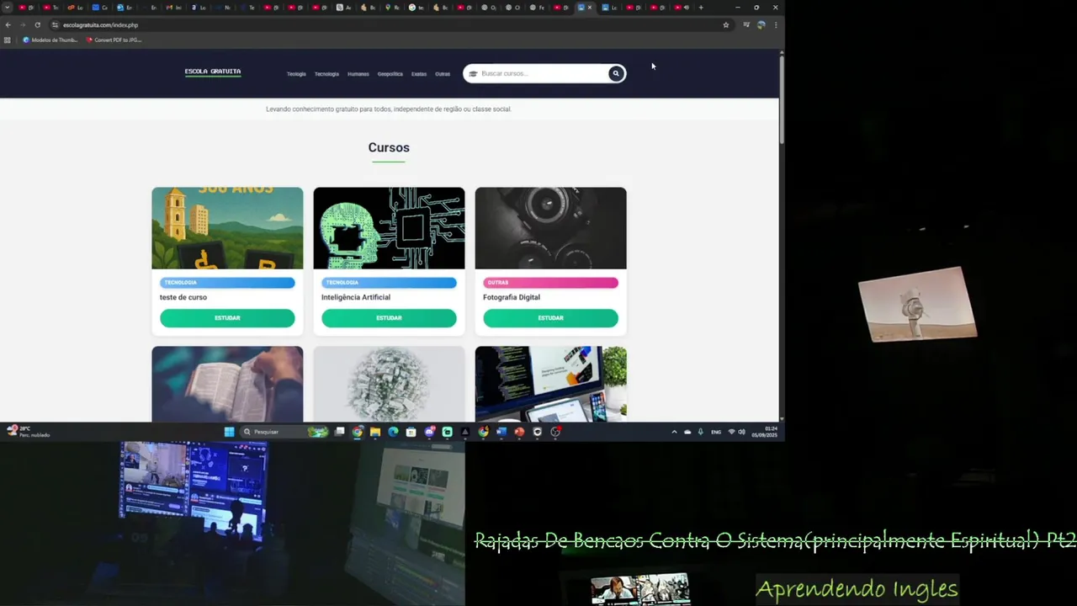The height and width of the screenshot is (606, 1077).
Task: Open the Windows Start menu
Action: [229, 432]
